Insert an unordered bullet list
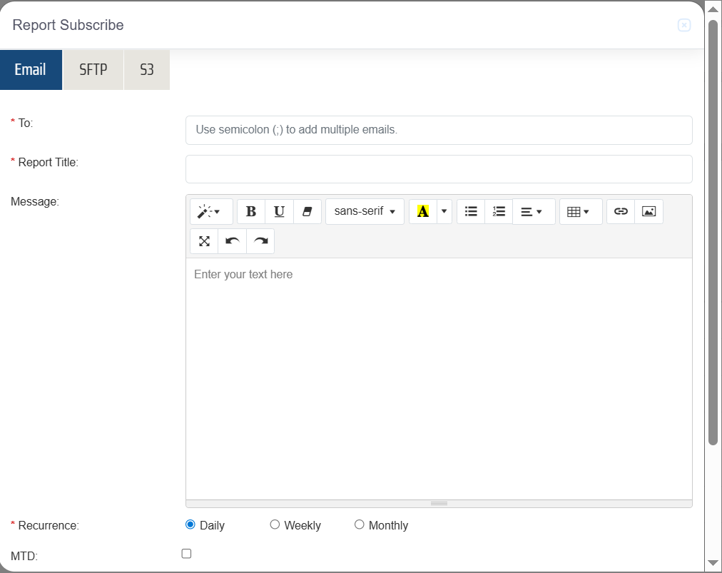722x573 pixels. (x=471, y=212)
